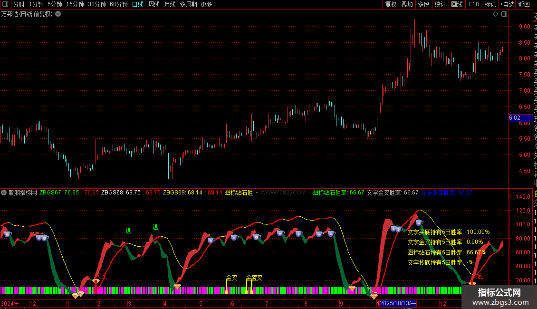Select the 30分钟 period tab
Screen dimensions: 537x309
(97, 4)
